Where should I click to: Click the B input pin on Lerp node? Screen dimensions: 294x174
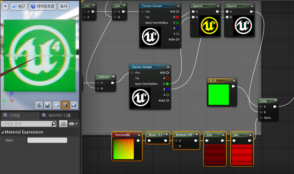tap(261, 112)
